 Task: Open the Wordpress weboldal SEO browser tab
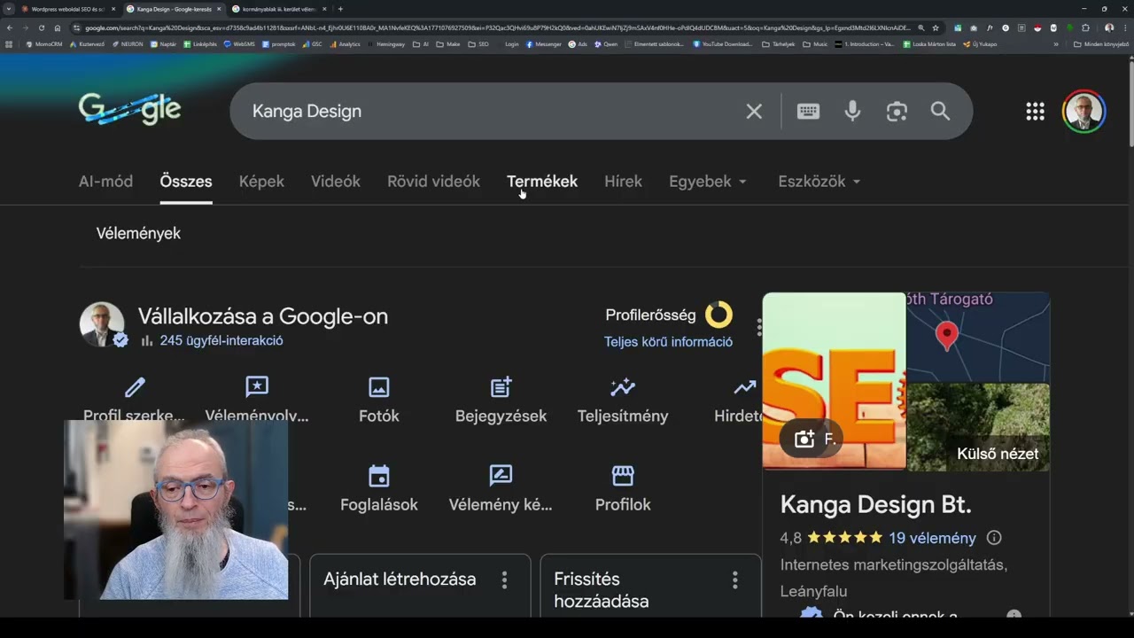click(x=67, y=9)
